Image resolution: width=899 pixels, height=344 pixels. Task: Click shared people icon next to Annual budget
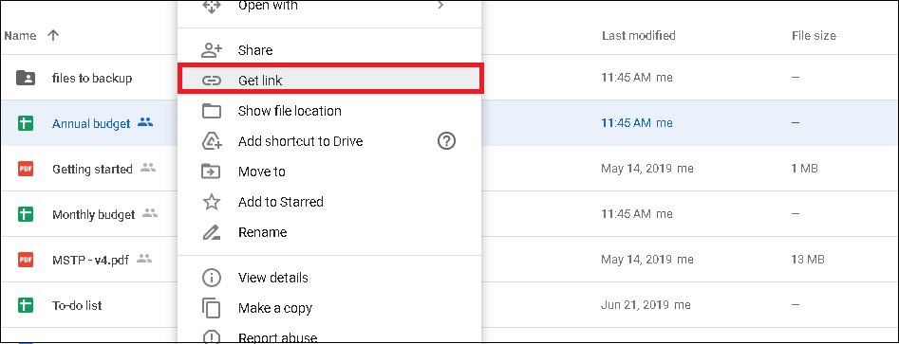pos(145,122)
